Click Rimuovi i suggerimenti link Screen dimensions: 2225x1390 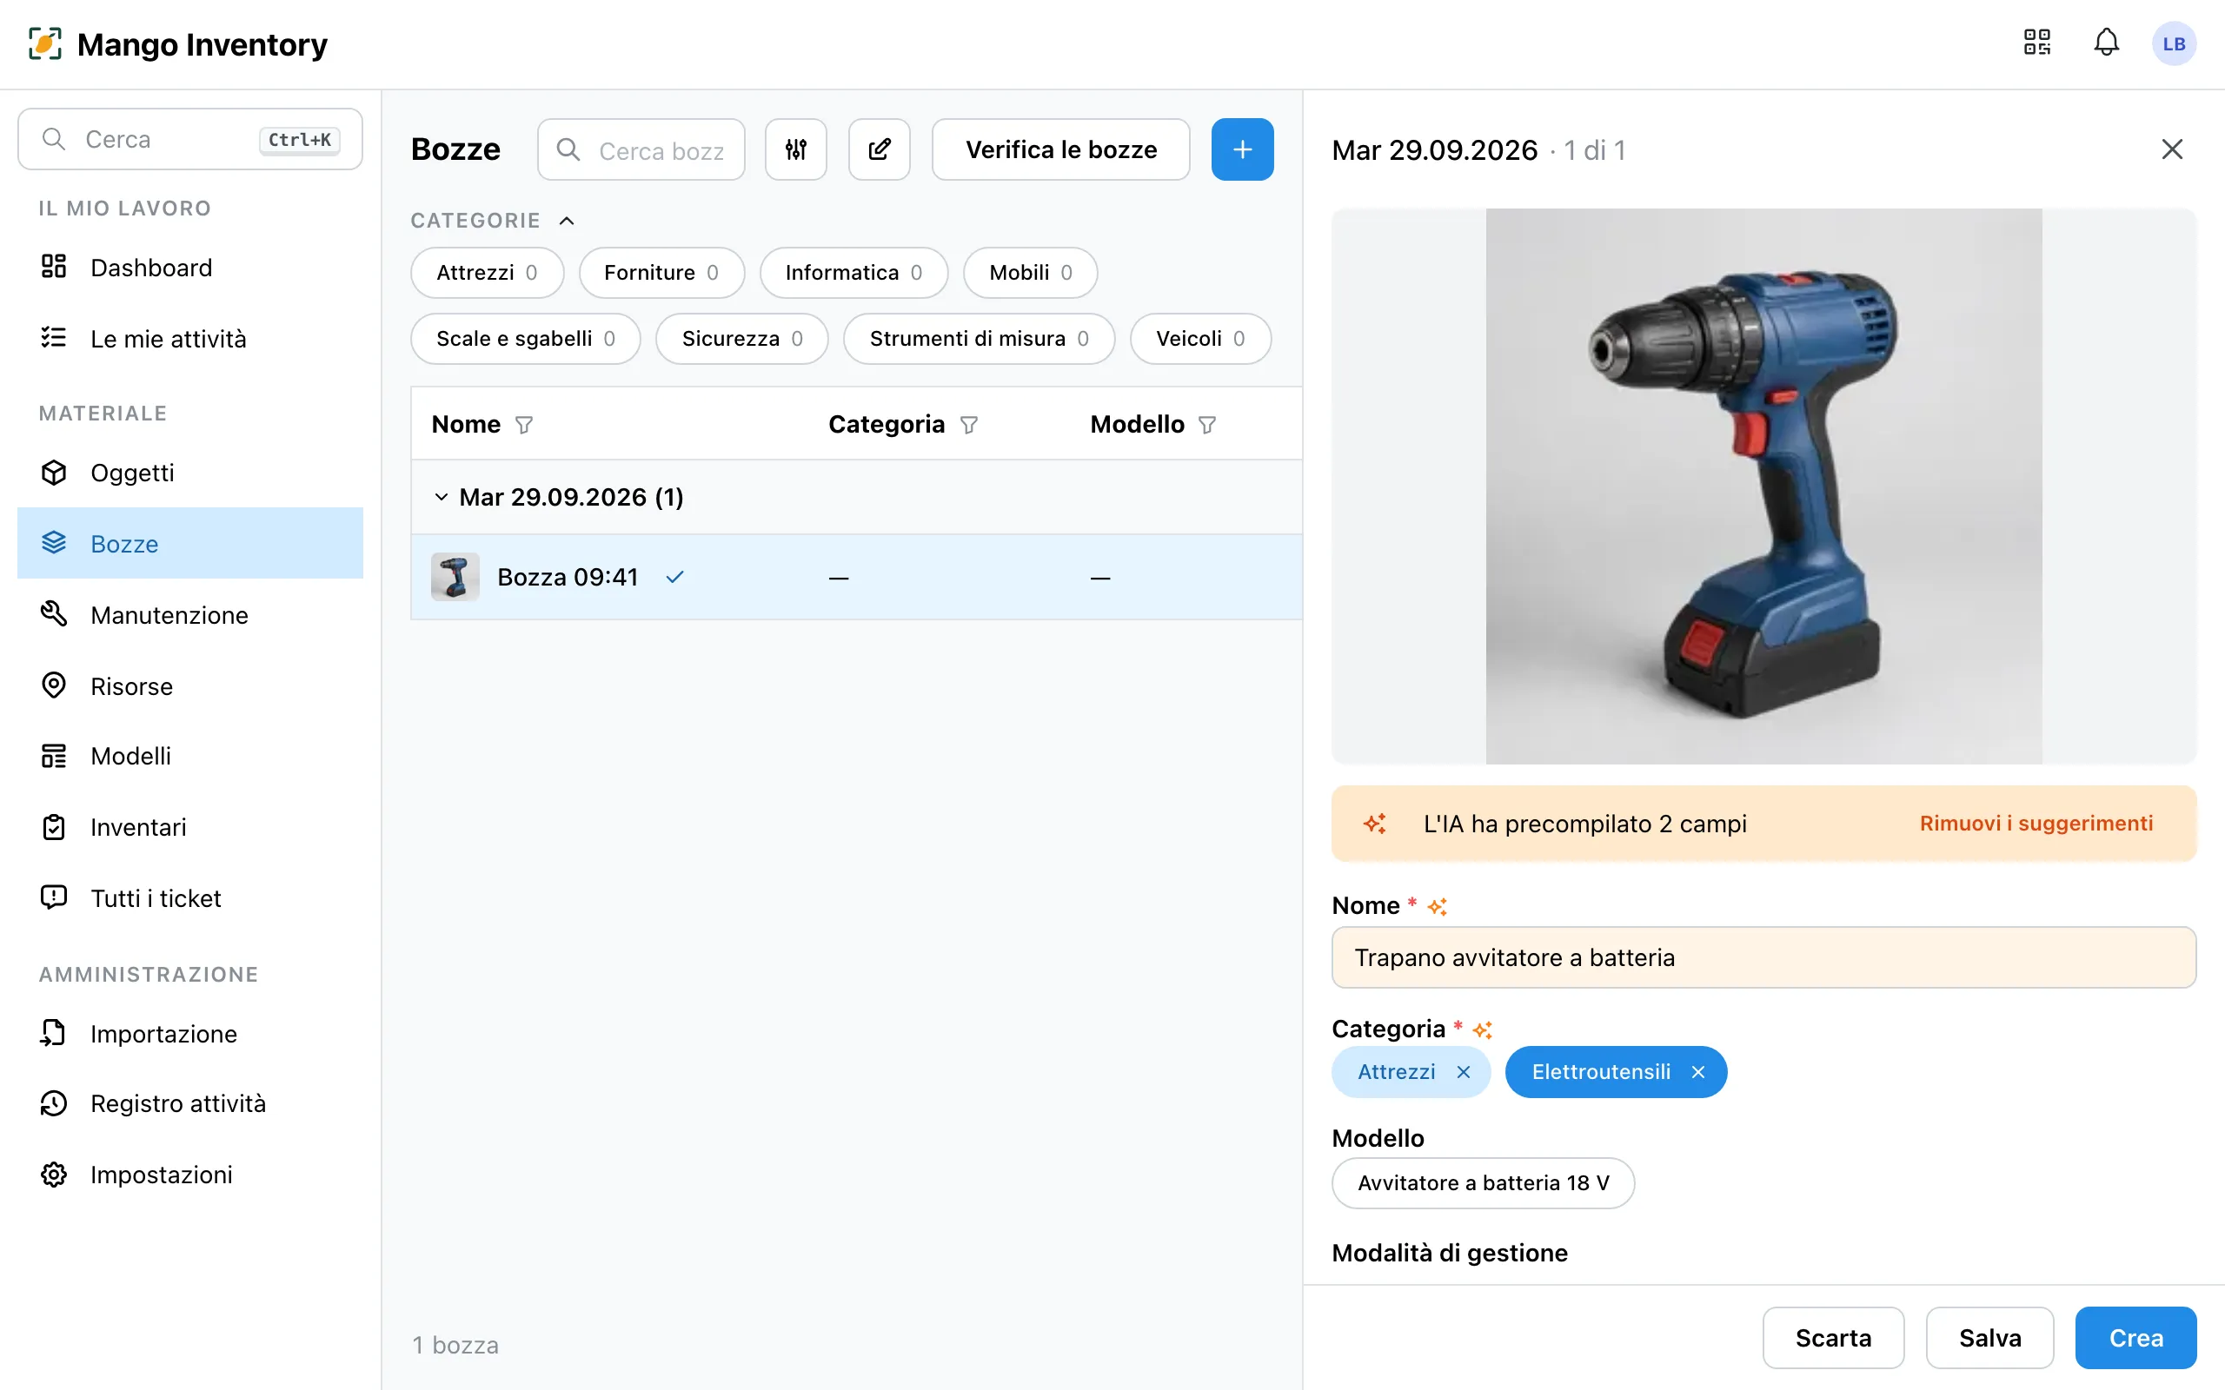(x=2036, y=823)
